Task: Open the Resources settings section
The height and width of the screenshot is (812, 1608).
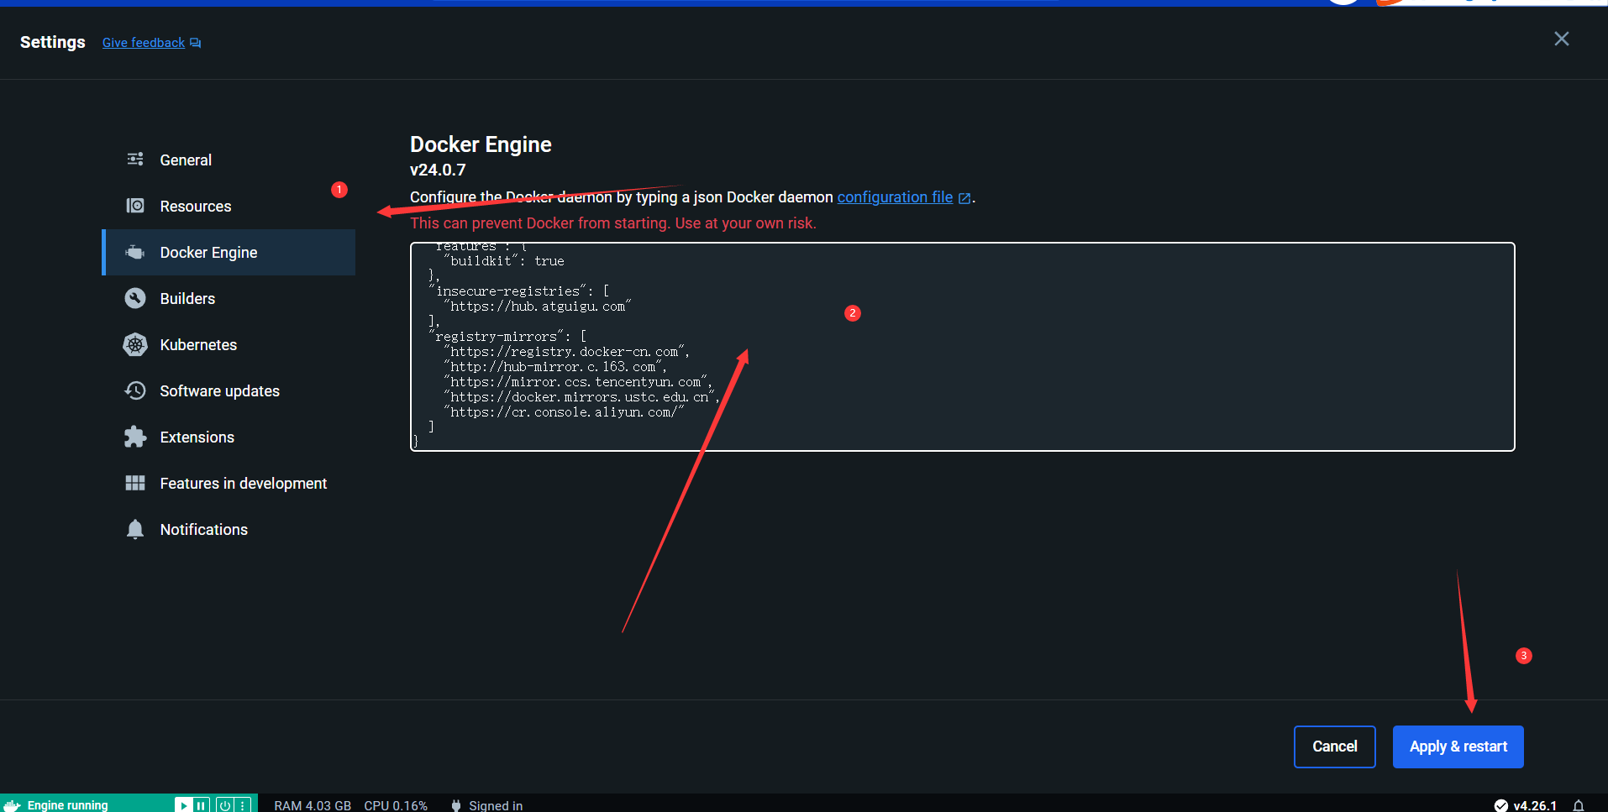Action: [x=195, y=206]
